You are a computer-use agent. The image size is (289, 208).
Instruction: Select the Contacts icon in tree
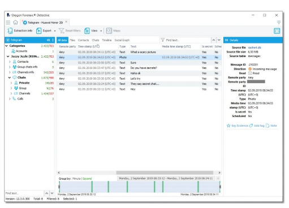[15, 62]
